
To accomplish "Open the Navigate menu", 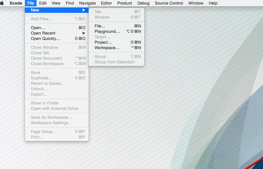I will [x=87, y=3].
